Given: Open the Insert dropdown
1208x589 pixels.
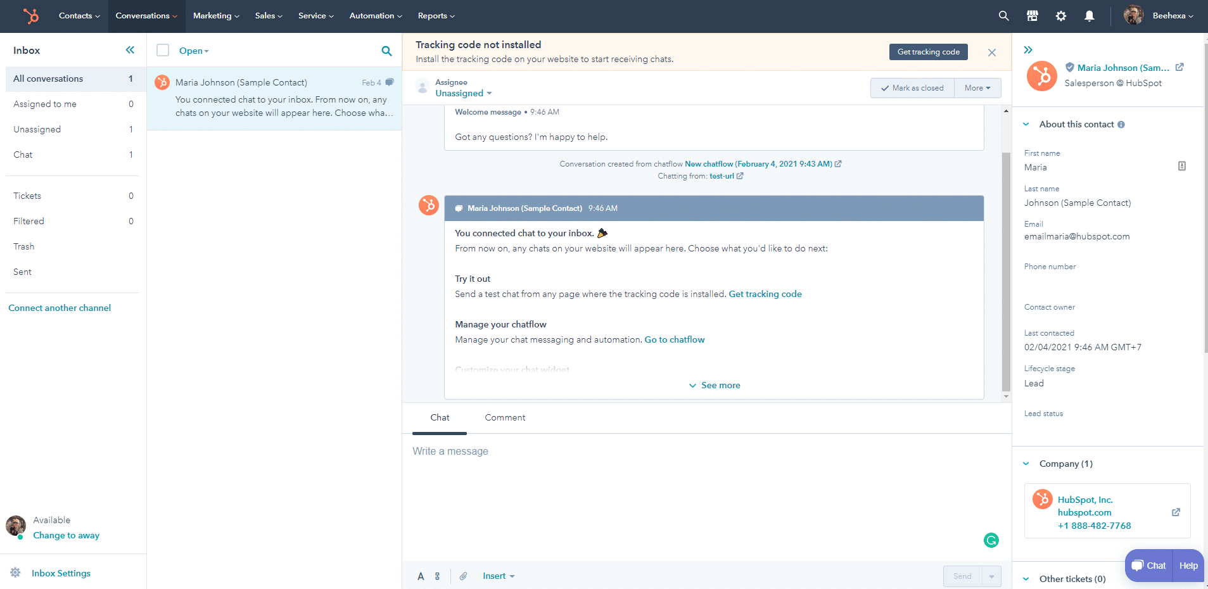Looking at the screenshot, I should [499, 576].
